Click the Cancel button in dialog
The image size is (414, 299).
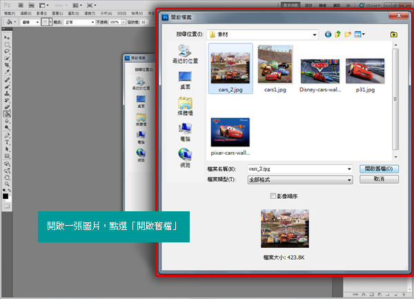(379, 180)
